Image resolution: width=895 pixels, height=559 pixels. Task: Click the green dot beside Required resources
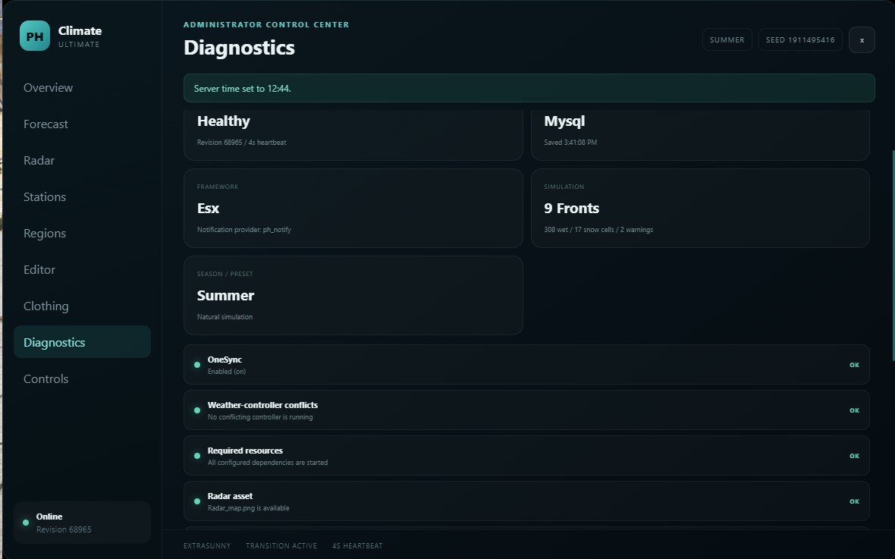click(197, 456)
